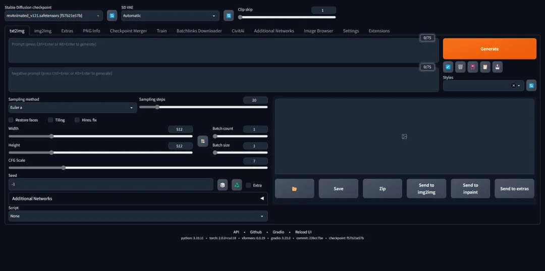The width and height of the screenshot is (545, 271).
Task: Adjust the Width slider
Action: pos(100,137)
